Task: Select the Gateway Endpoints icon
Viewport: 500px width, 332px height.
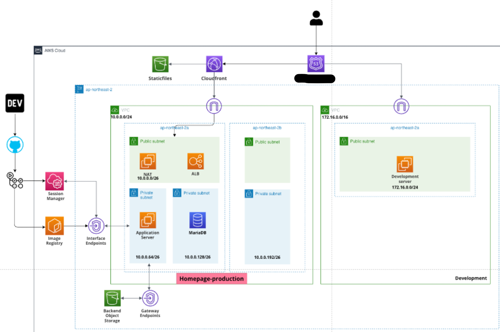Action: click(150, 298)
